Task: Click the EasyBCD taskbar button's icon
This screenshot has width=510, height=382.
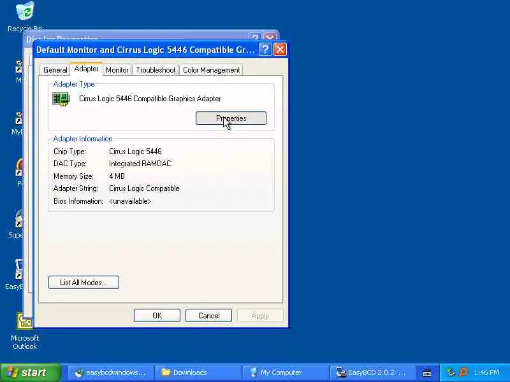Action: (340, 372)
